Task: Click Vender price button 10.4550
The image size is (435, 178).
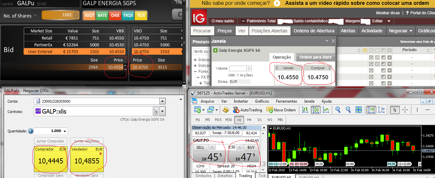Action: click(288, 74)
